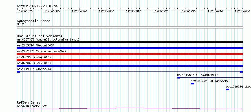The width and height of the screenshot is (251, 112).
Task: Click ruler position 112866930
Action: (x=188, y=11)
